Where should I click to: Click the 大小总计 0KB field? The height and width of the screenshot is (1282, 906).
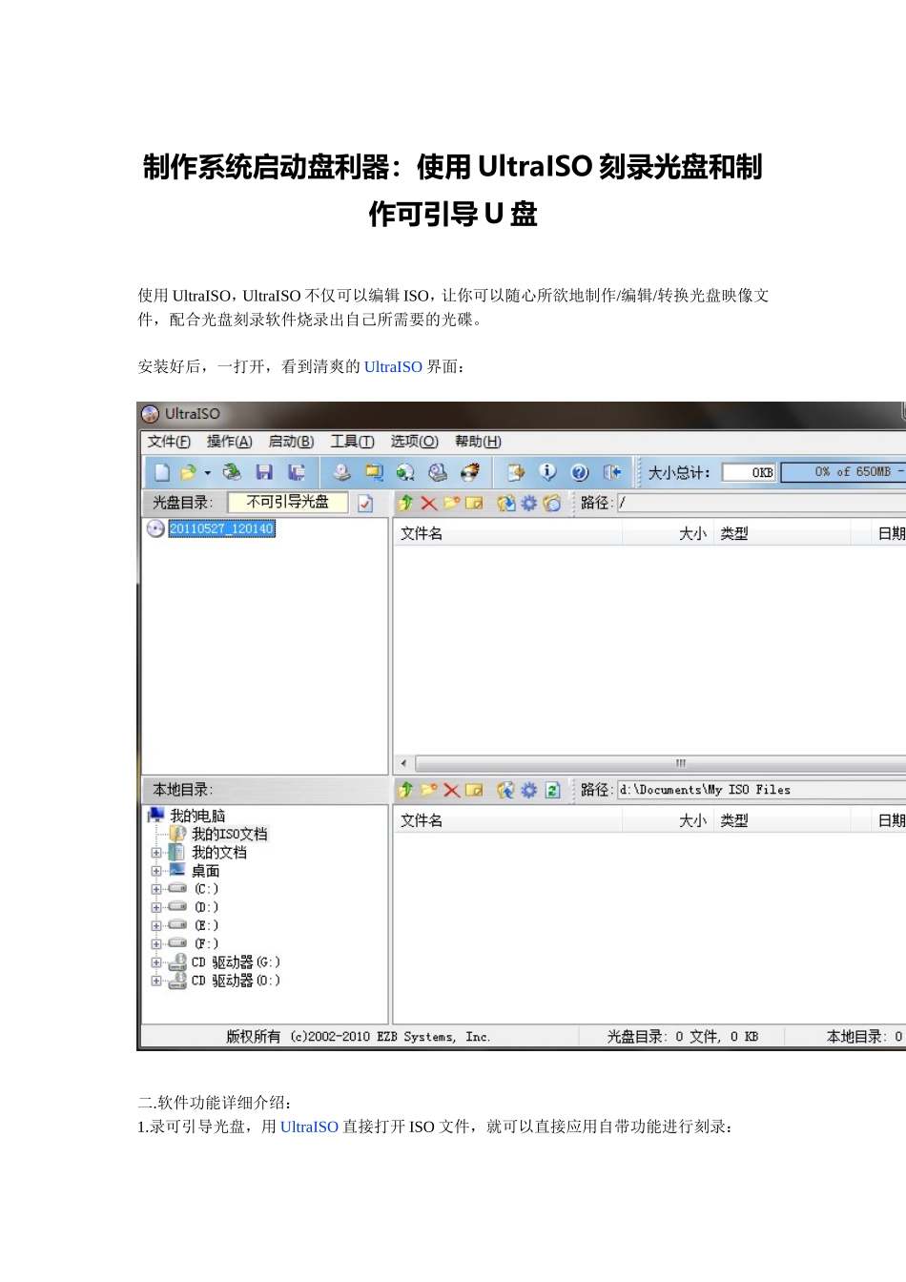click(749, 472)
